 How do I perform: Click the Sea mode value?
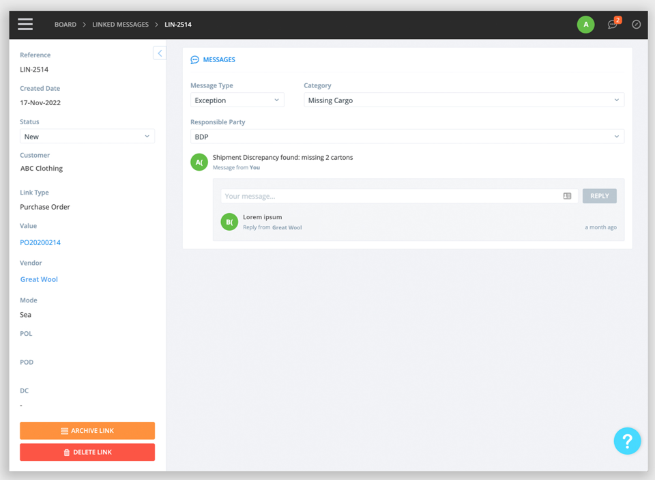click(25, 315)
